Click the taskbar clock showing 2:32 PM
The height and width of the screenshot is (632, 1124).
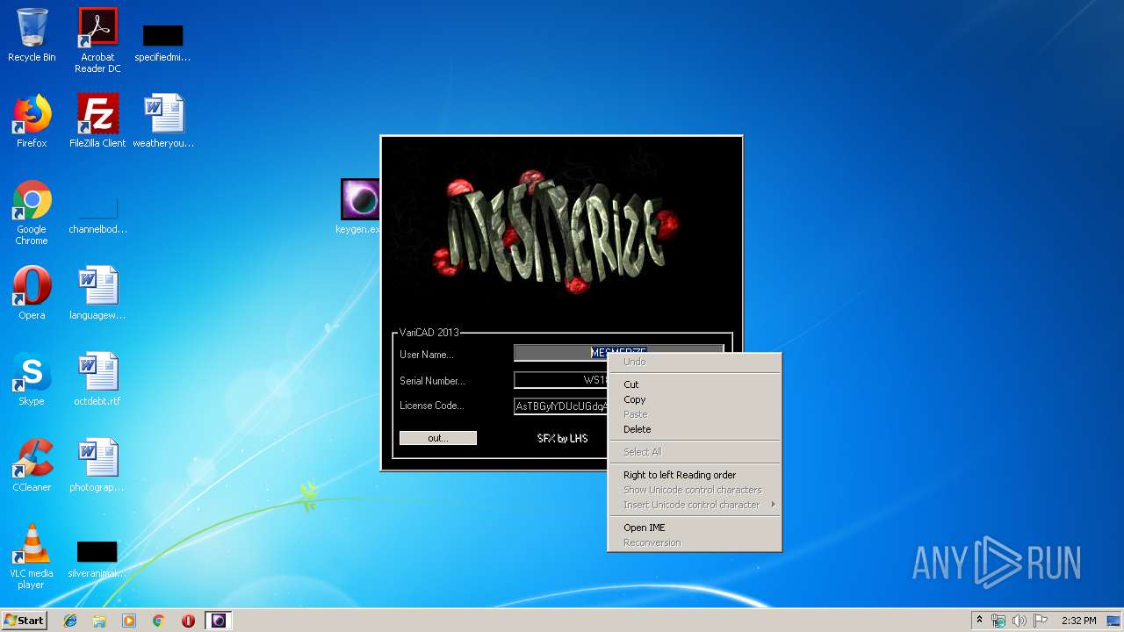click(x=1078, y=621)
